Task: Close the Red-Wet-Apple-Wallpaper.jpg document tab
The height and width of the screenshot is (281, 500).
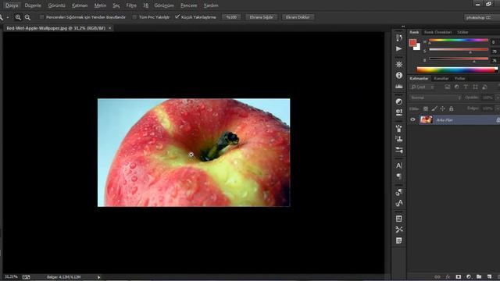Action: [x=110, y=28]
